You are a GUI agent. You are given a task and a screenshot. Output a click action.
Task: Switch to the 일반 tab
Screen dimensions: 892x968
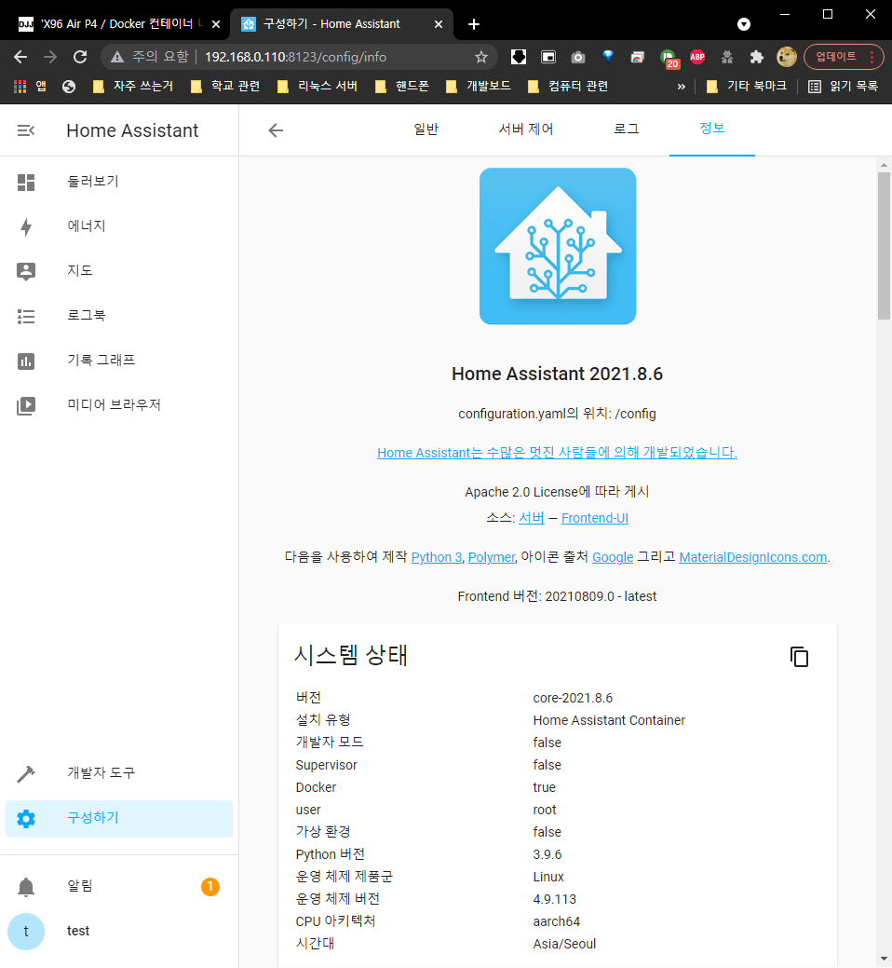[426, 130]
